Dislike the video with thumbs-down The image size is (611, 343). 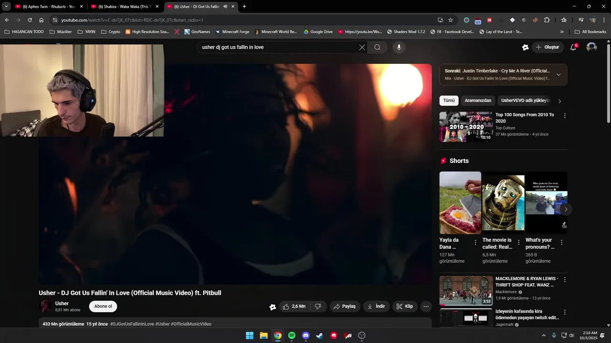[x=318, y=306]
